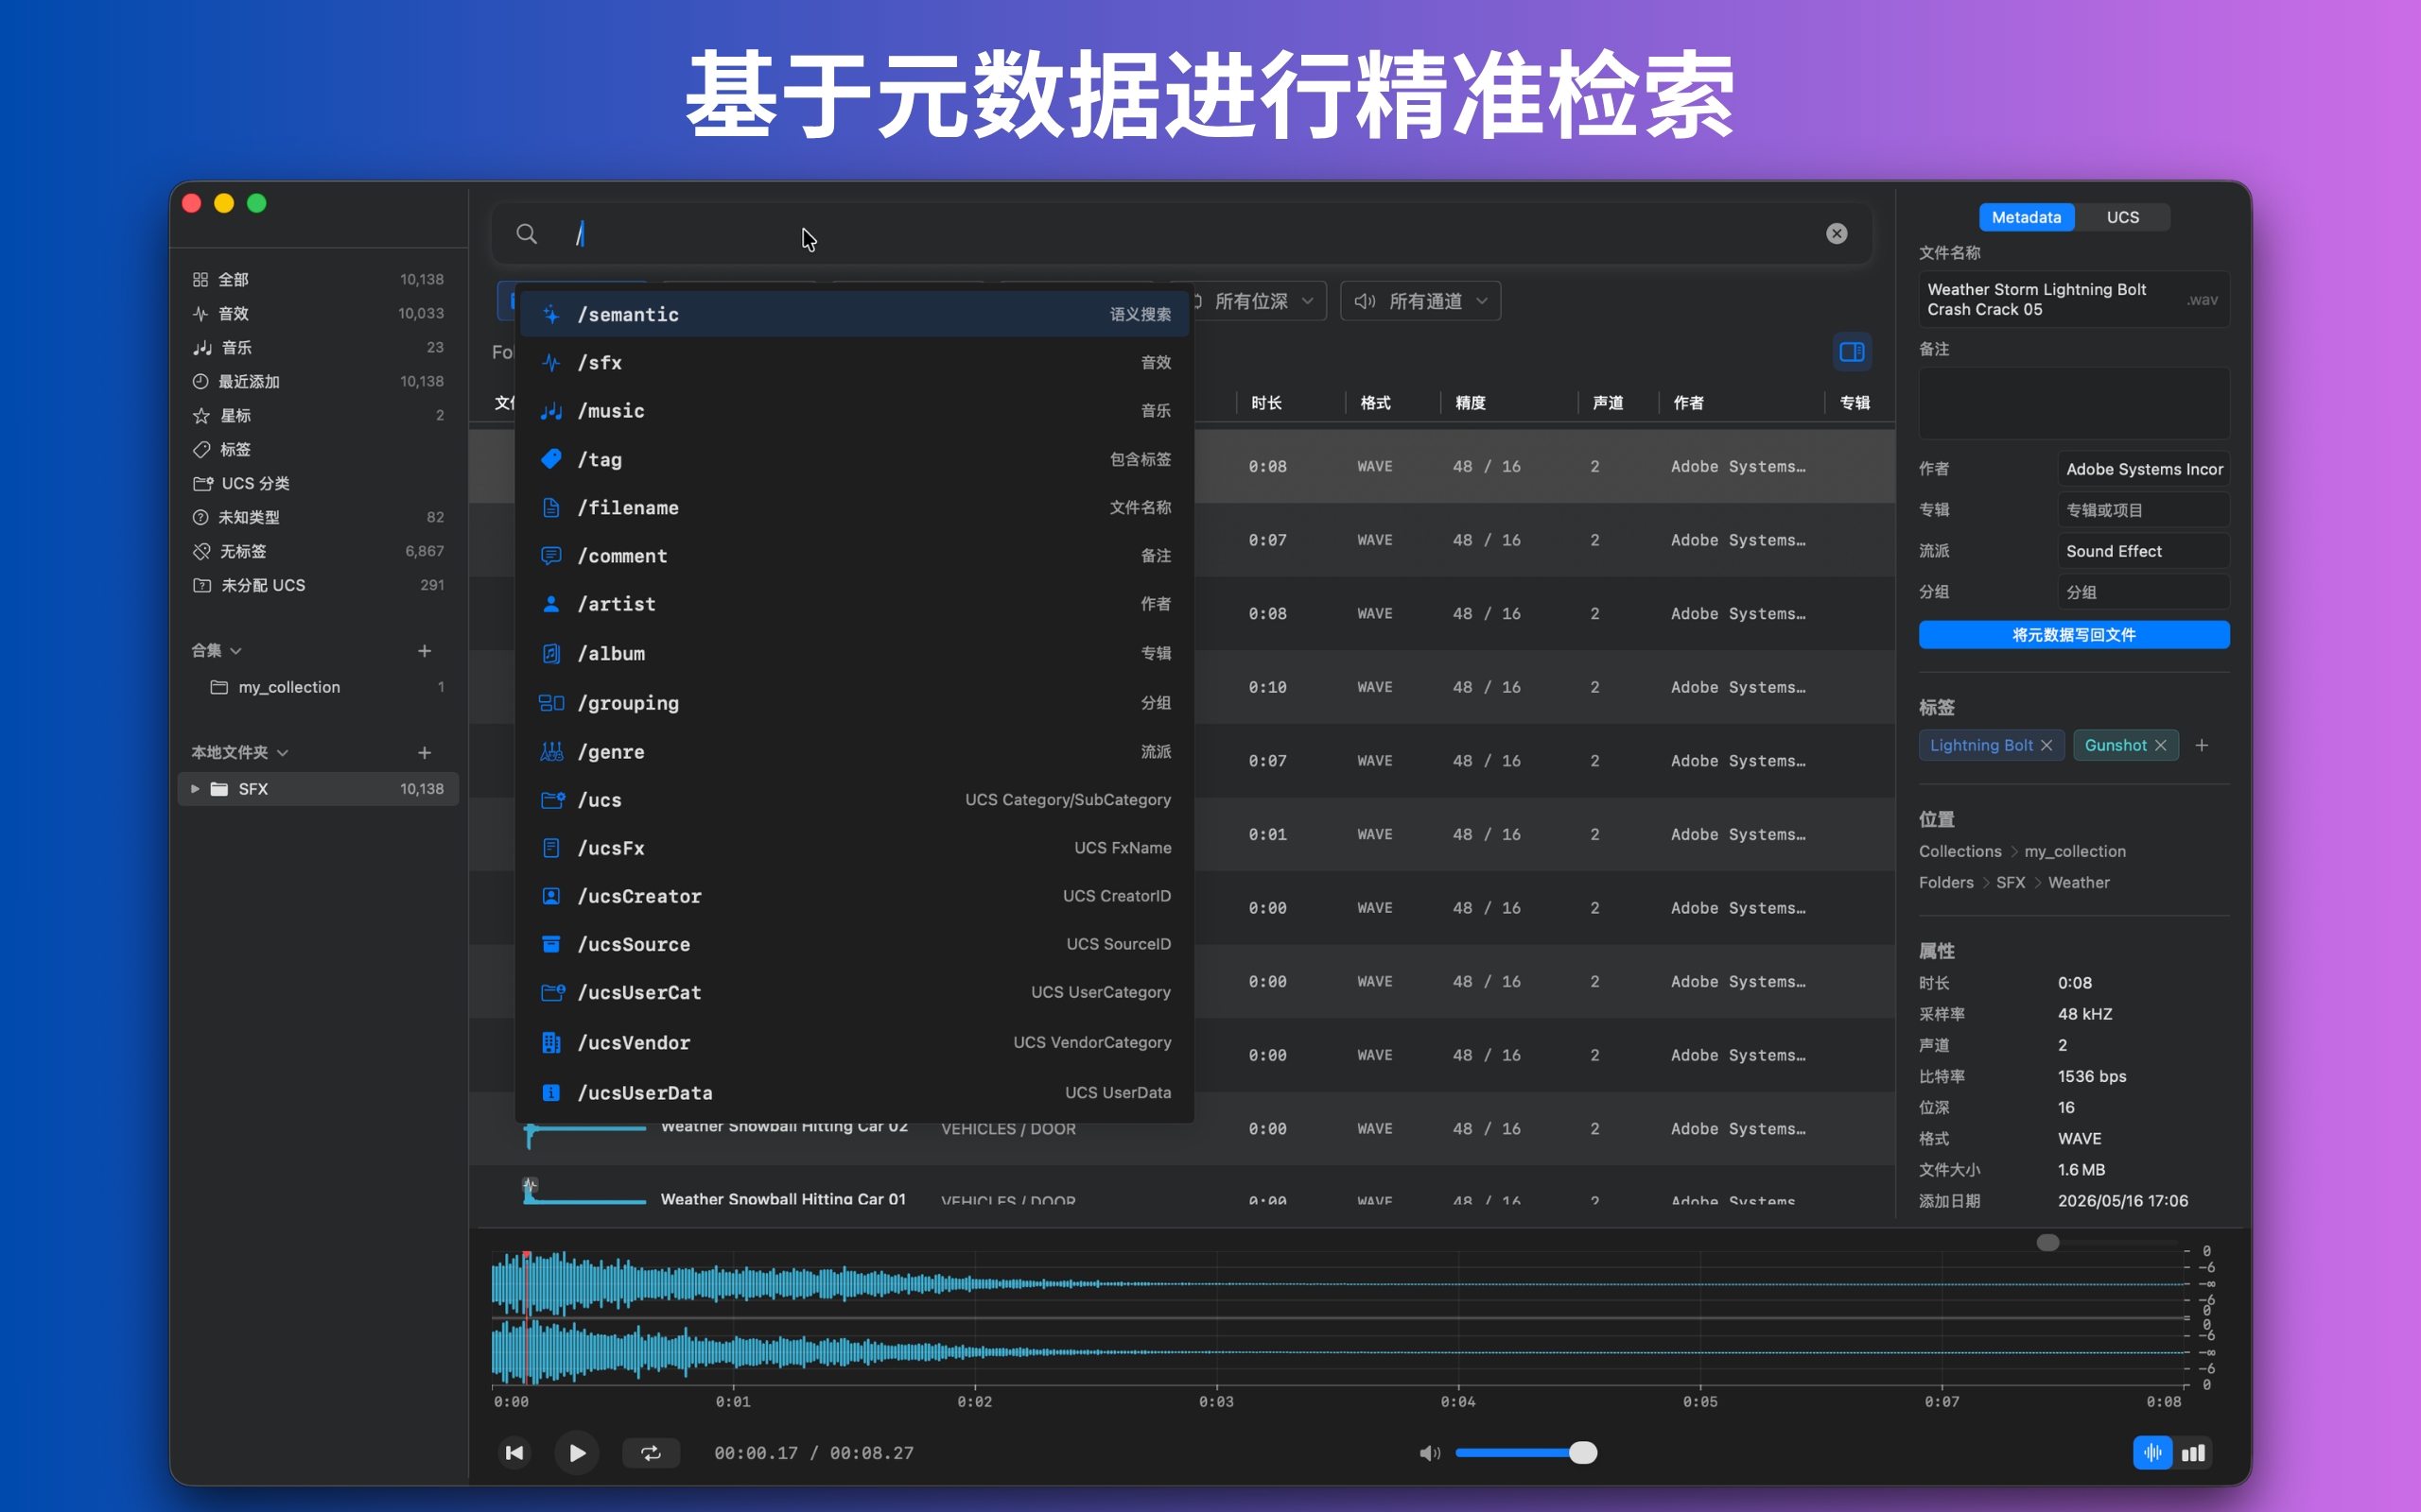Viewport: 2421px width, 1512px height.
Task: Expand the SFX folder tree
Action: (195, 789)
